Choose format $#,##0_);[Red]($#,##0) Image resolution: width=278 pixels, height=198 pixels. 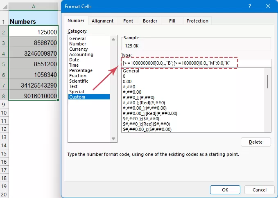tap(193, 124)
